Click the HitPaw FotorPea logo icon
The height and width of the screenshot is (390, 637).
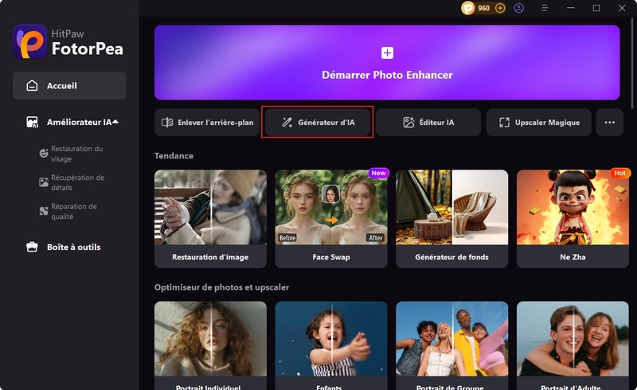pos(30,41)
